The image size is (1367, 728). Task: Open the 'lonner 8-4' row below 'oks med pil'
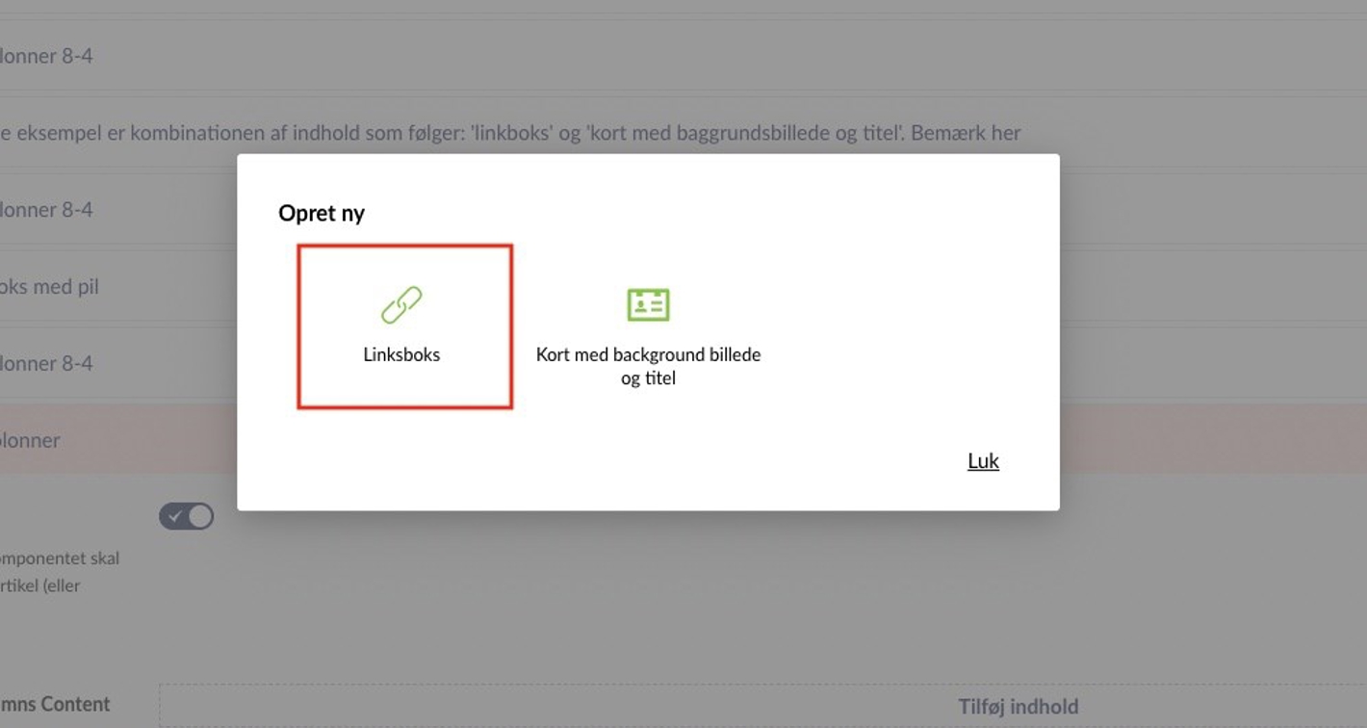(x=118, y=363)
